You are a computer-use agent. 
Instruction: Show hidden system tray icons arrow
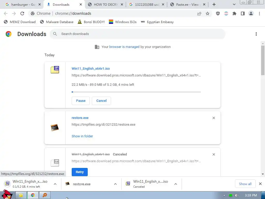click(224, 195)
